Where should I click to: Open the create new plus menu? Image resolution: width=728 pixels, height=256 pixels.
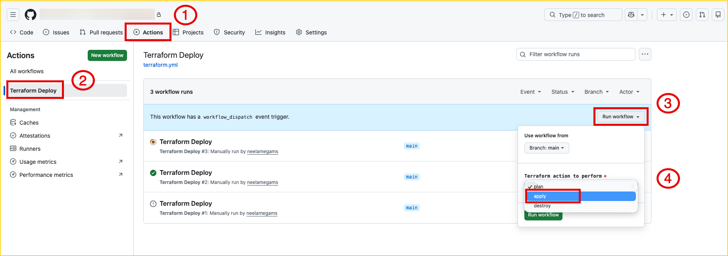pyautogui.click(x=667, y=15)
